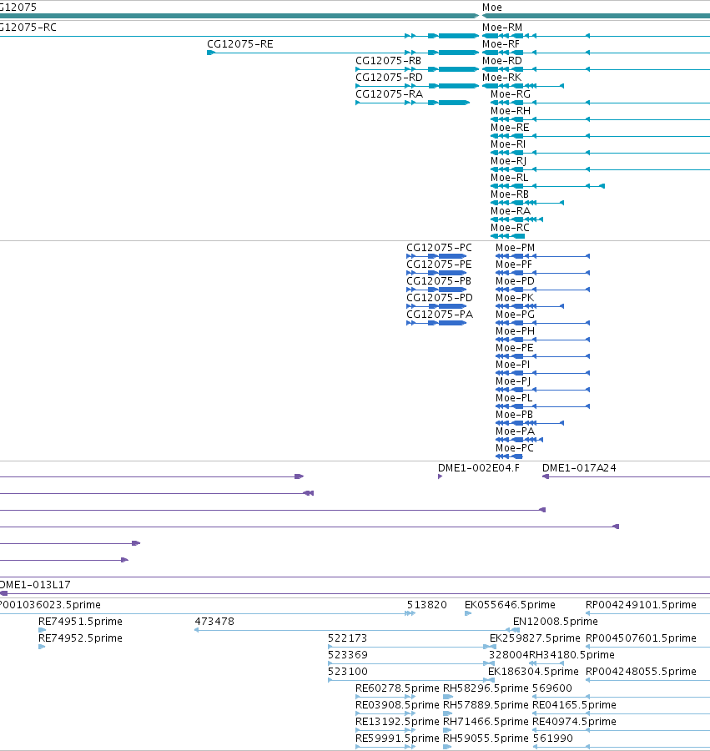
Task: Select the CG12075-PC protein label
Action: tap(439, 248)
